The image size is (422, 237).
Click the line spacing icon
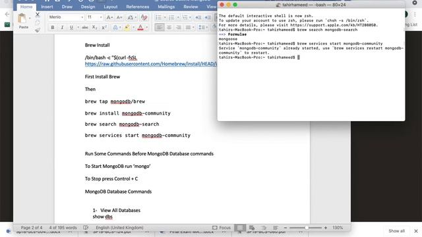click(202, 28)
